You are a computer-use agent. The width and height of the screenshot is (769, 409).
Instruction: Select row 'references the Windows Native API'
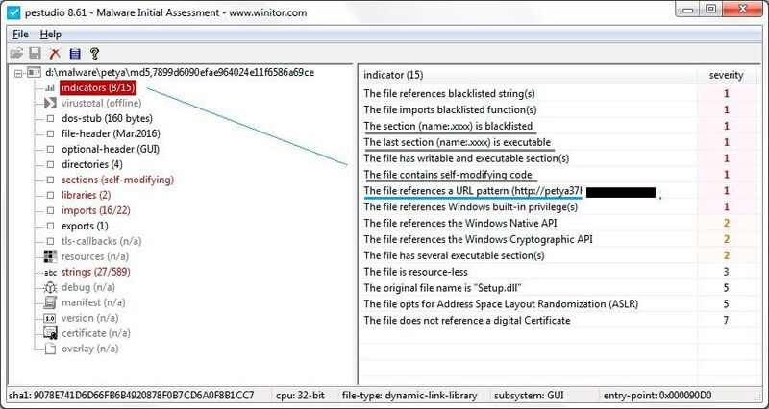[x=558, y=223]
